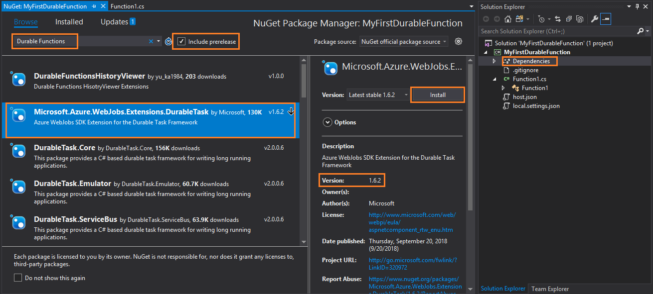Click the DurableTask.Emulator package icon

pyautogui.click(x=18, y=187)
